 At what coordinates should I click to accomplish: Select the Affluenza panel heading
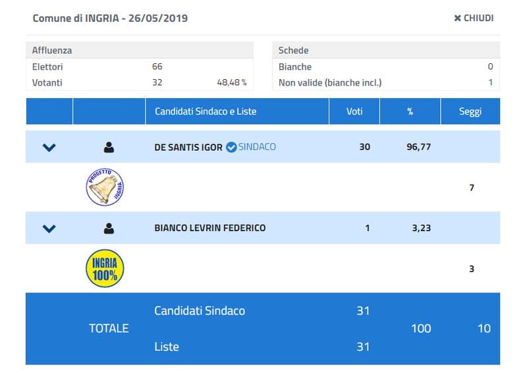(52, 50)
